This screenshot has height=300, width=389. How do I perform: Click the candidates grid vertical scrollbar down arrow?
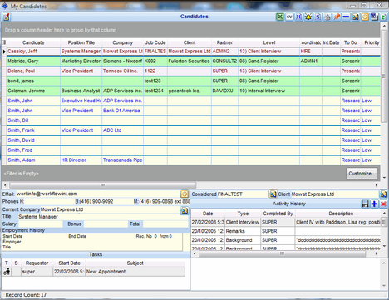click(x=384, y=178)
